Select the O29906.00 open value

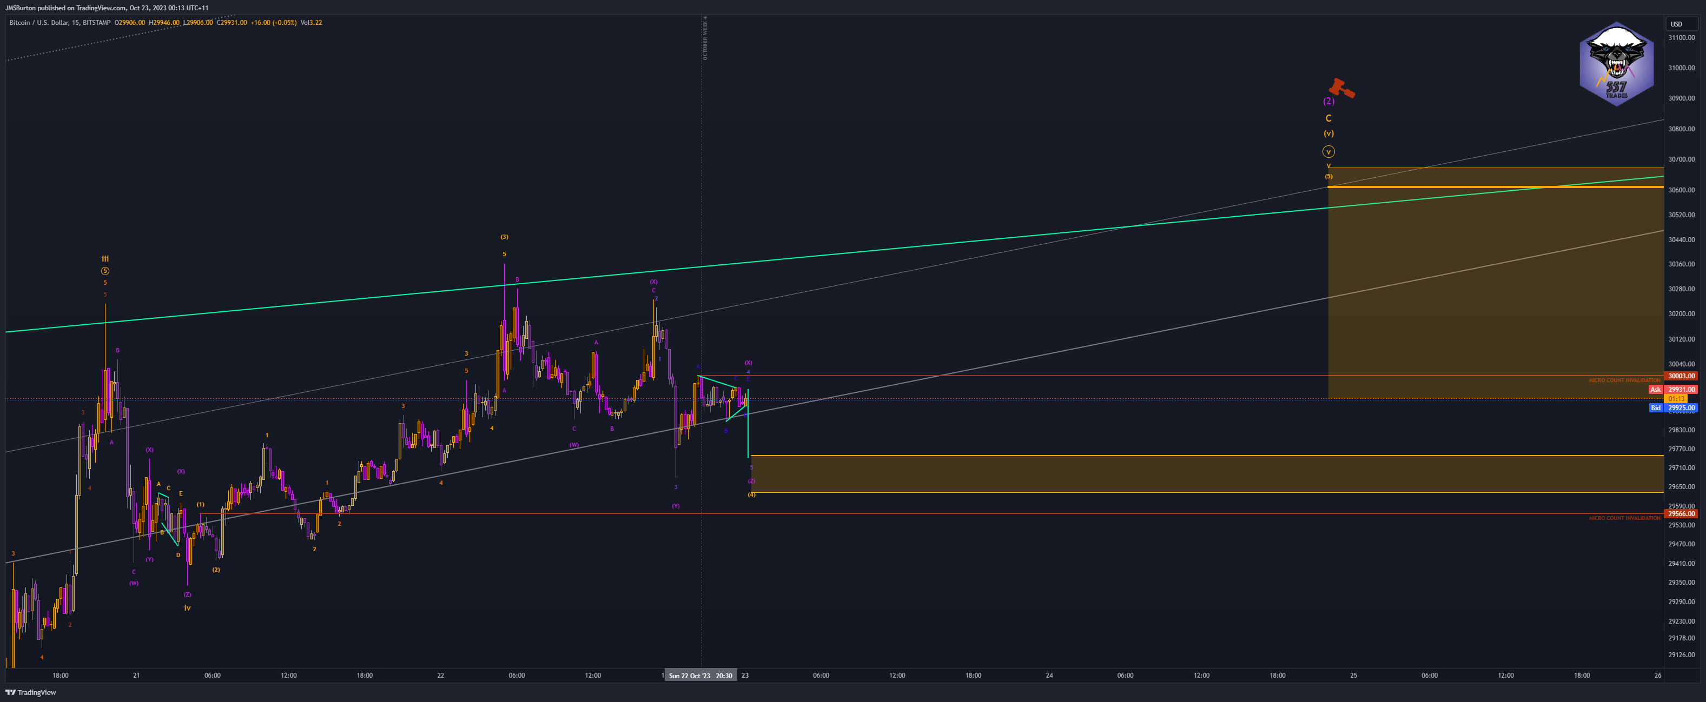click(130, 23)
